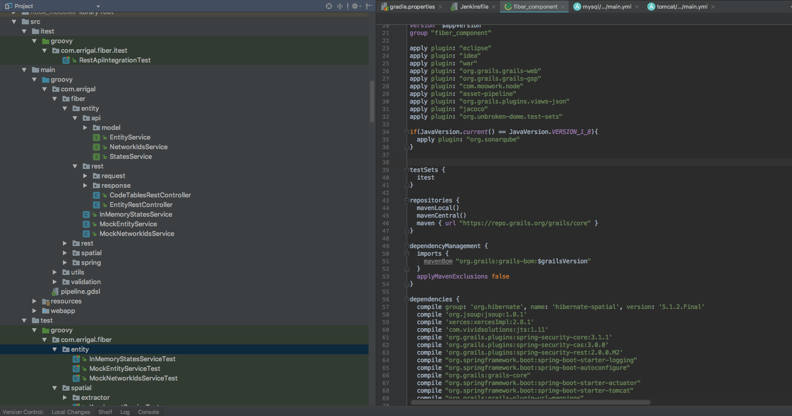Fold the testSets block in gutter

(x=407, y=170)
